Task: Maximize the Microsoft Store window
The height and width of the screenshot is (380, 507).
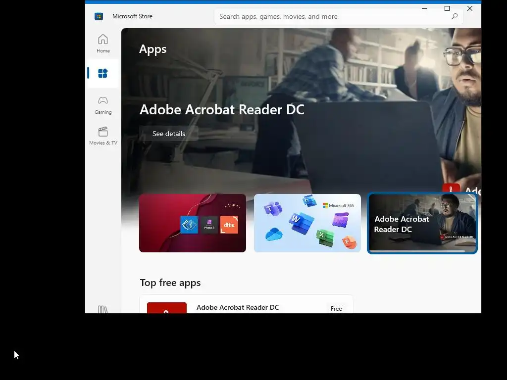Action: click(447, 9)
